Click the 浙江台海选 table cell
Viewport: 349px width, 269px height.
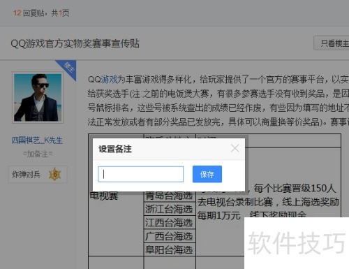[169, 209]
